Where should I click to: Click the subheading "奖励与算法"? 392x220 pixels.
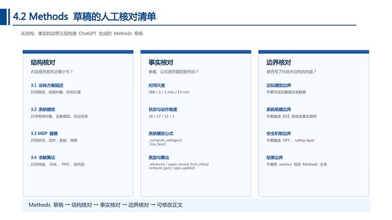159,158
